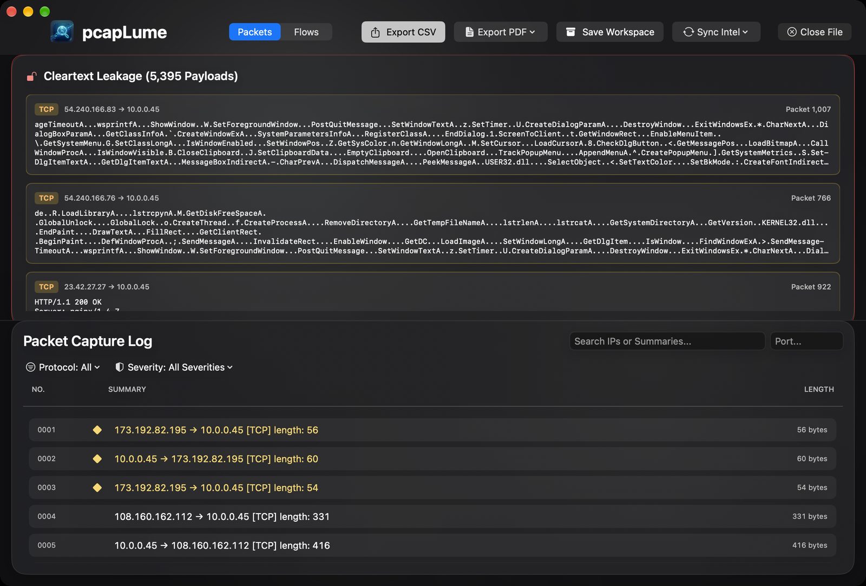Click the NO. column header
Screen dimensions: 866x586
click(x=38, y=389)
